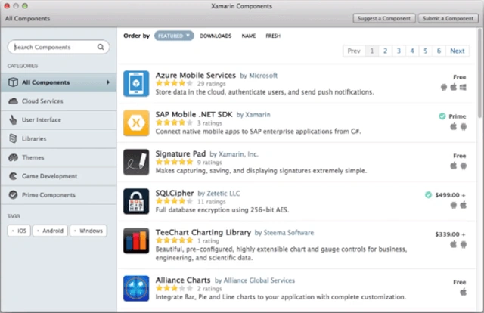Click the green verified badge beside SQLCipher price
This screenshot has height=313, width=484.
pyautogui.click(x=428, y=194)
